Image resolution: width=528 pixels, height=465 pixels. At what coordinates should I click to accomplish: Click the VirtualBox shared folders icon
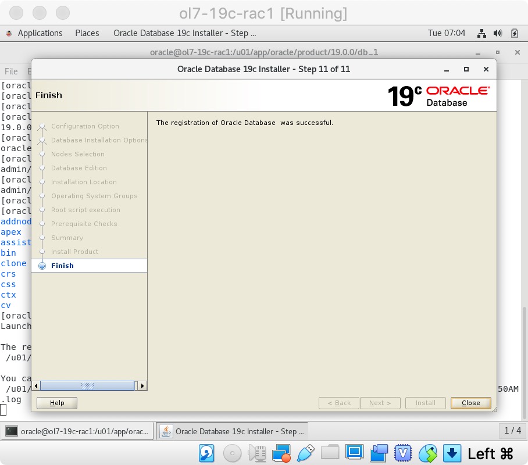click(x=330, y=452)
